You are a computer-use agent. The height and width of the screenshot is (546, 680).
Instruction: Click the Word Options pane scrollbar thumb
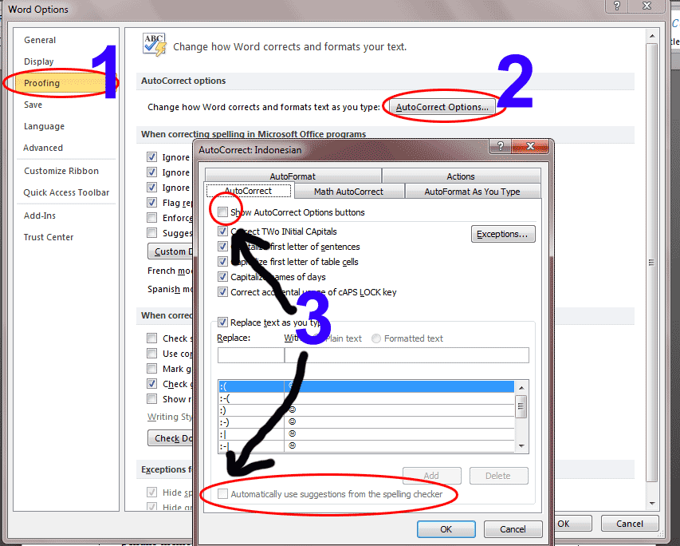[651, 262]
